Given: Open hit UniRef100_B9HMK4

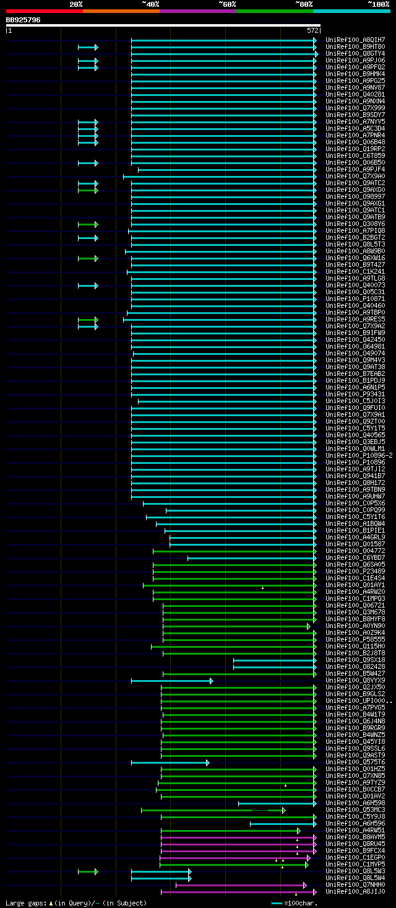Looking at the screenshot, I should click(x=355, y=74).
